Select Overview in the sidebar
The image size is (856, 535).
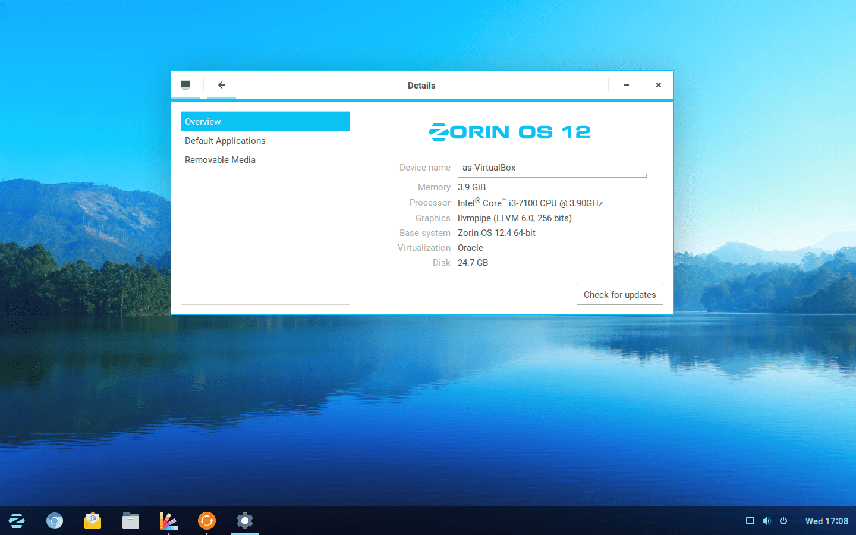click(265, 121)
